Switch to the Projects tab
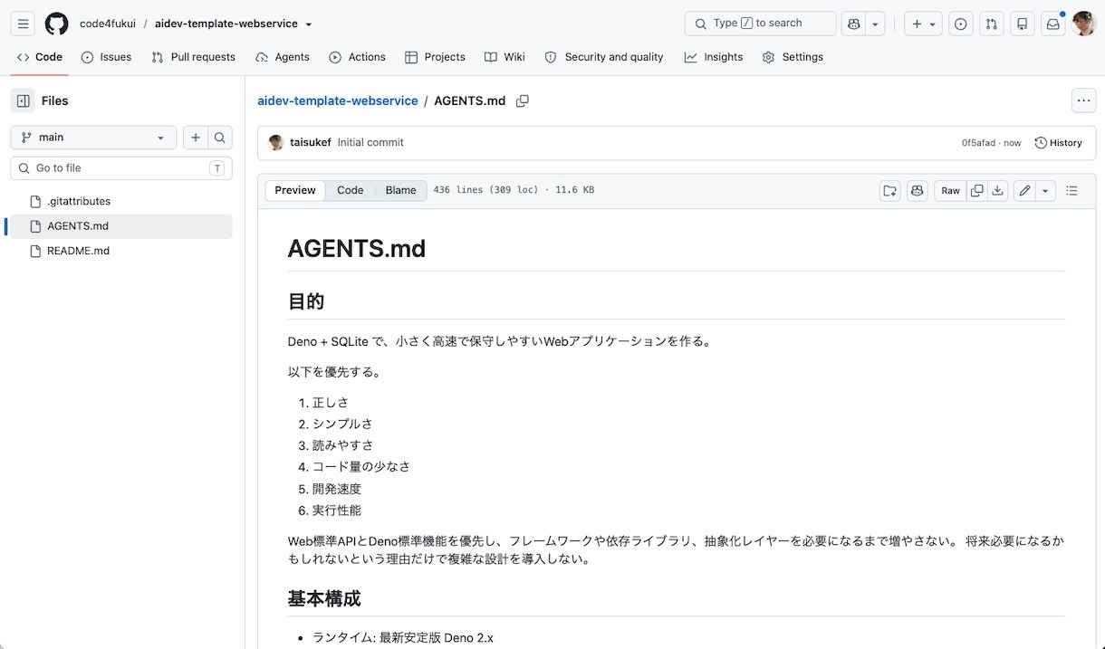This screenshot has height=649, width=1105. (435, 57)
